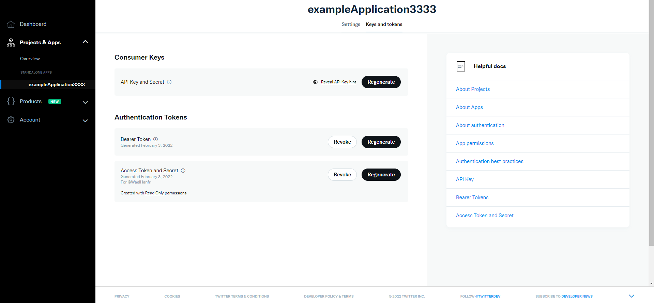Select exampleApplication3333 in the sidebar
Screen dimensions: 654x303
(57, 84)
